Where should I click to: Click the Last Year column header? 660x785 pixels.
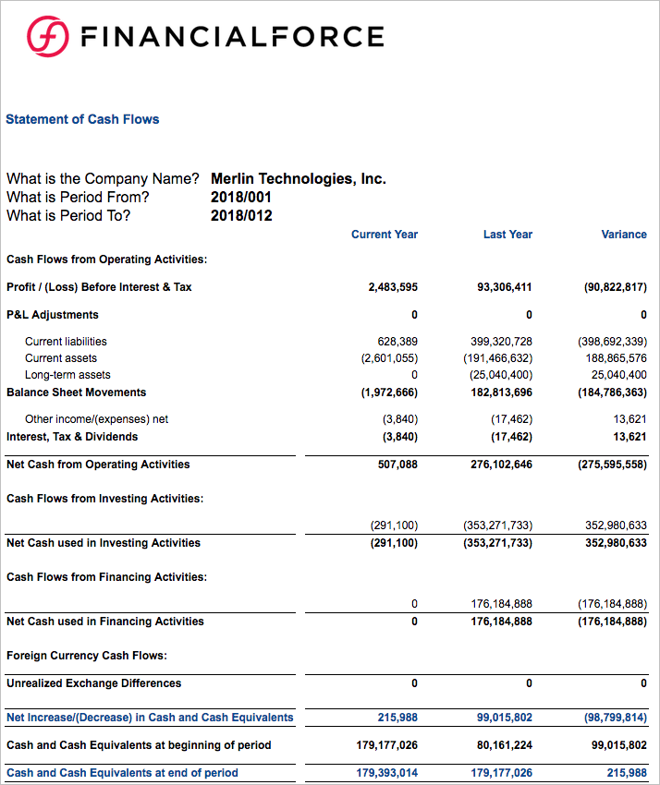point(507,235)
